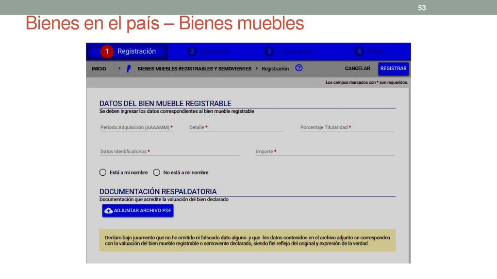Open Bienes Muebles Registrables y Semovientes breadcrumb

[x=194, y=69]
